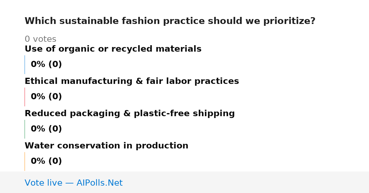
Task: Click the poll question heading
Action: [170, 21]
